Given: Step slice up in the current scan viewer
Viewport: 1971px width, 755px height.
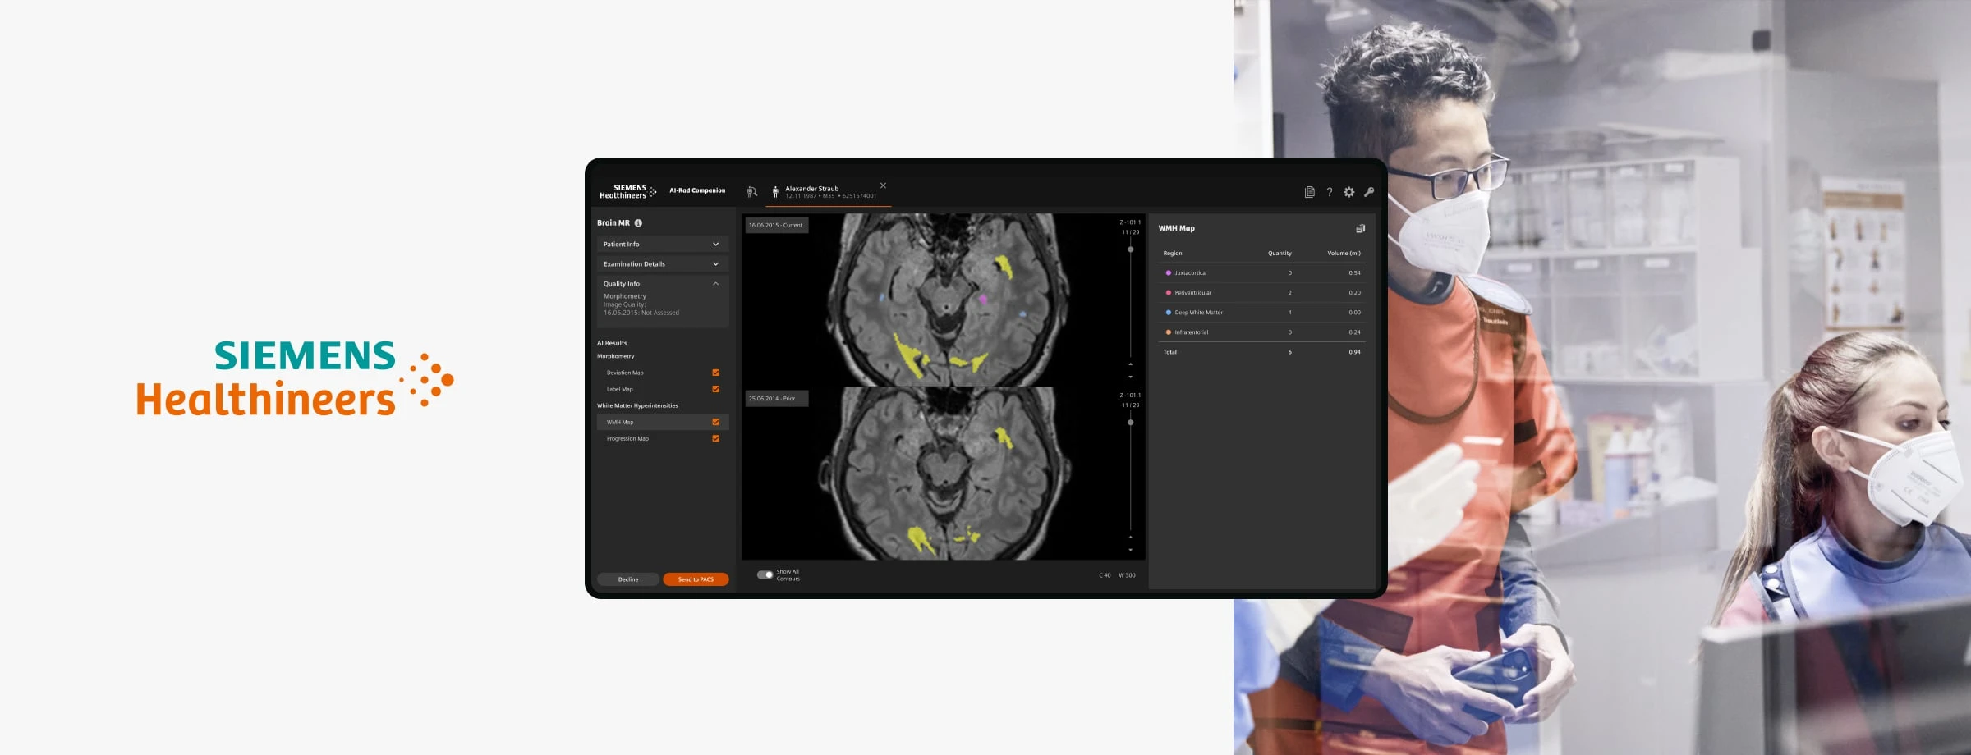Looking at the screenshot, I should pyautogui.click(x=1130, y=364).
